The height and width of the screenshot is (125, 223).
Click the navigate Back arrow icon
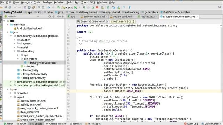click(x=49, y=7)
